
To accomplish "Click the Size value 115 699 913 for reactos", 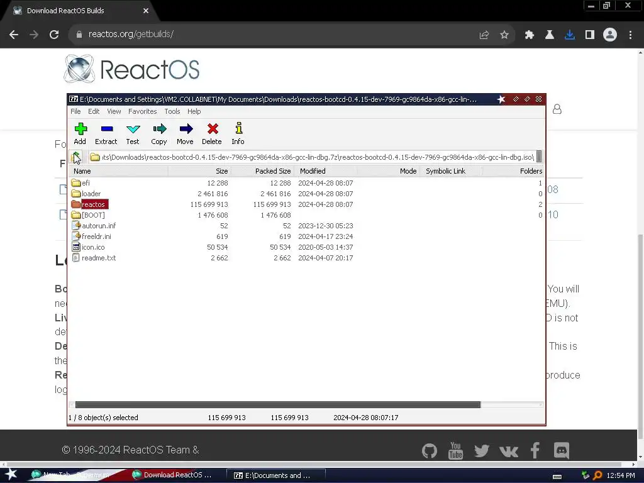I will (209, 204).
